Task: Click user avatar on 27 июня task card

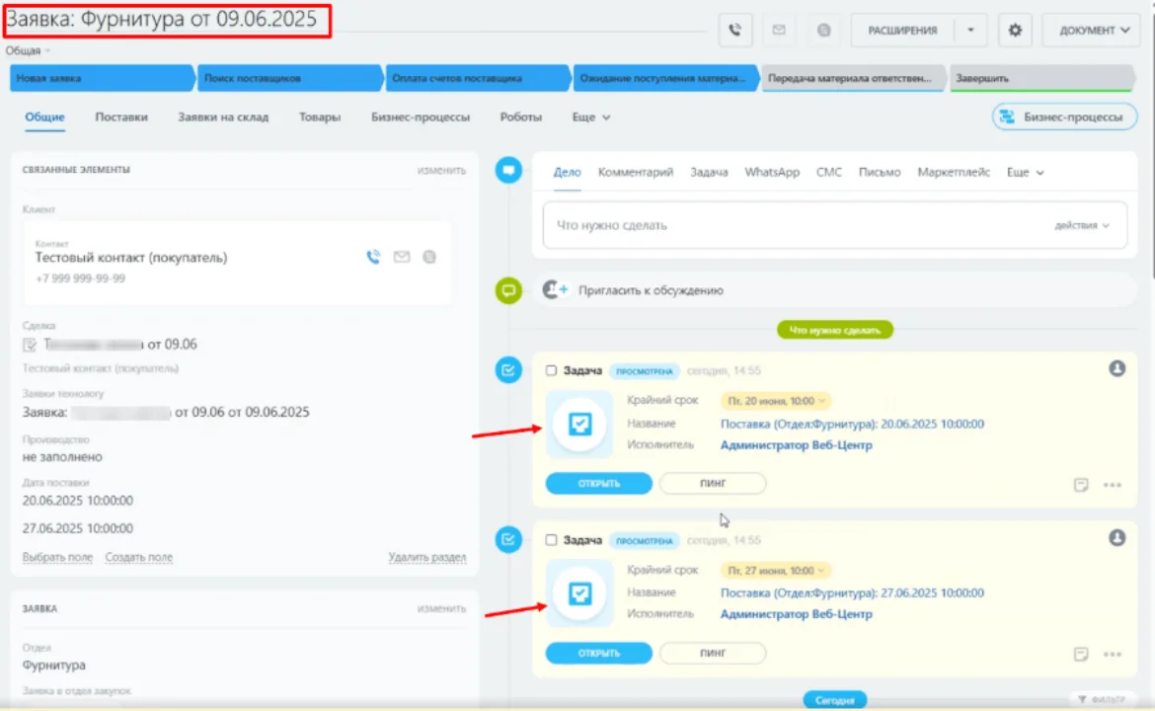Action: click(1116, 538)
